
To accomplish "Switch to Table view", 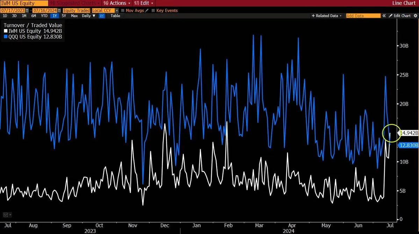I will (115, 16).
